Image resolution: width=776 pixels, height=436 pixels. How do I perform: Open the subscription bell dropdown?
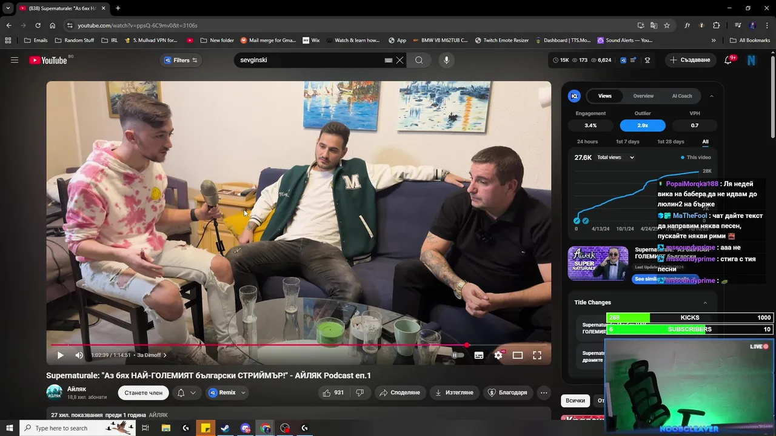(186, 392)
